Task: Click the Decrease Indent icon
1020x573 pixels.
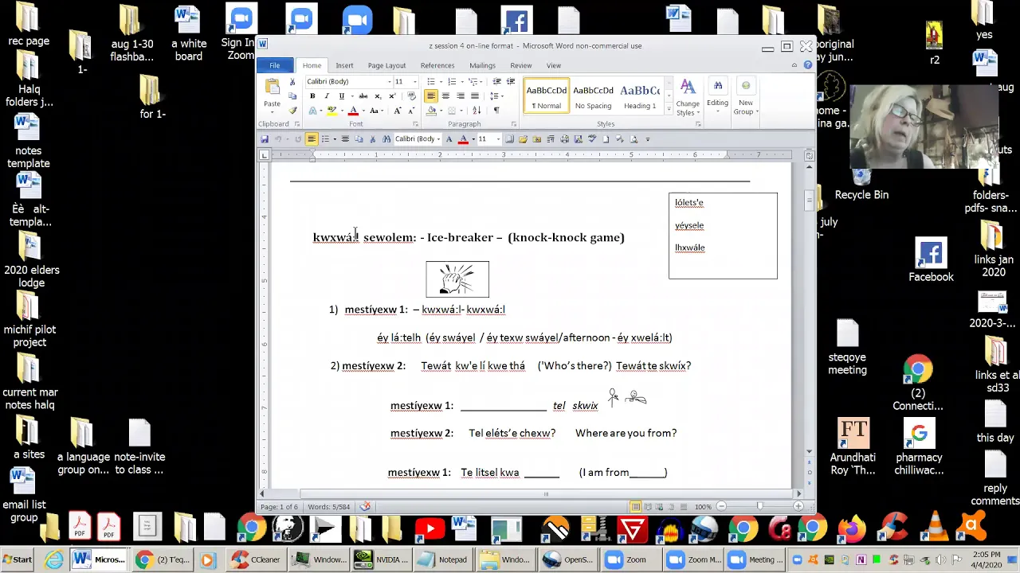Action: (x=496, y=82)
